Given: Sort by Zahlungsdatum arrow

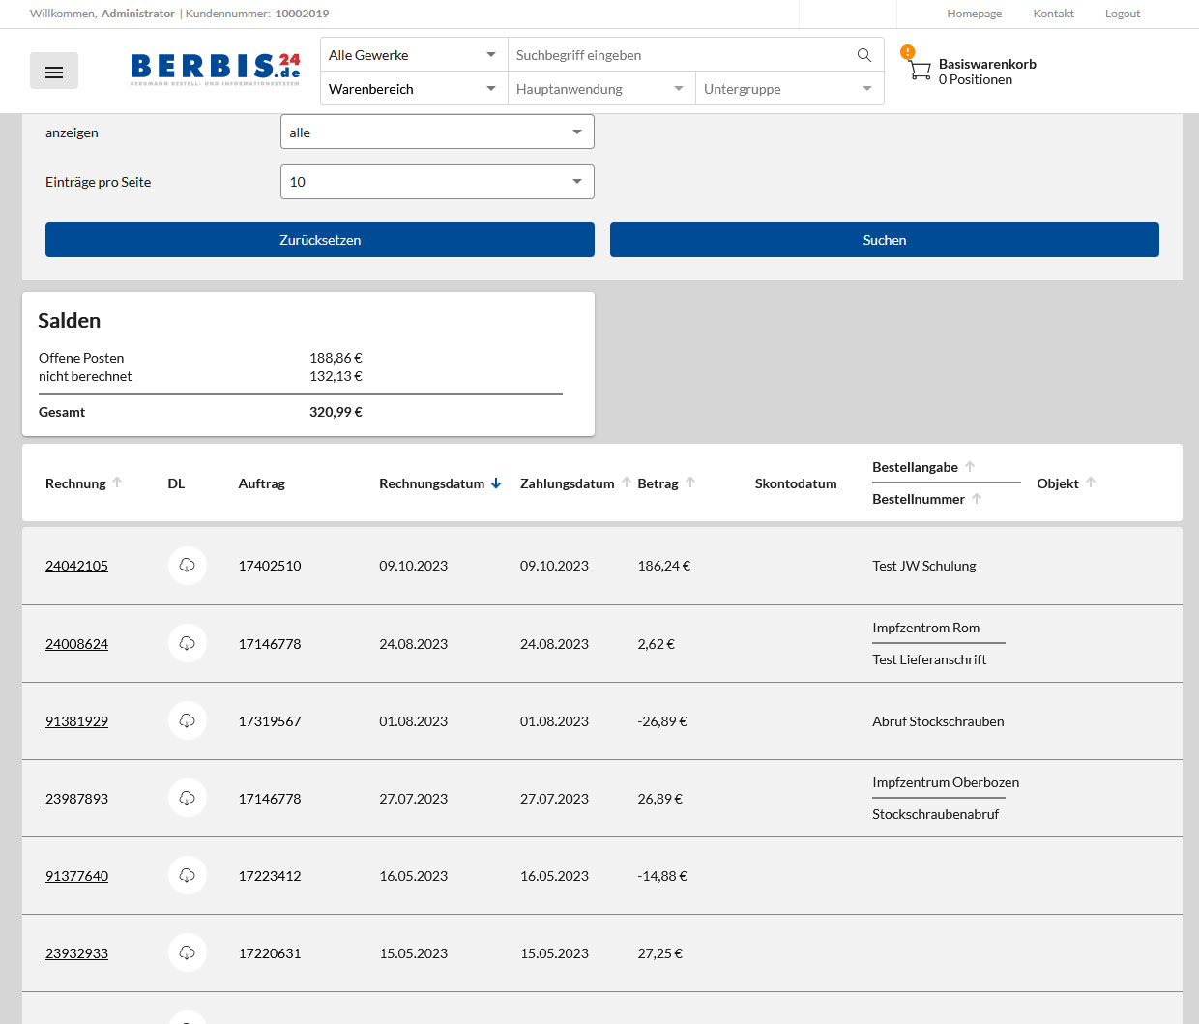Looking at the screenshot, I should click(627, 483).
